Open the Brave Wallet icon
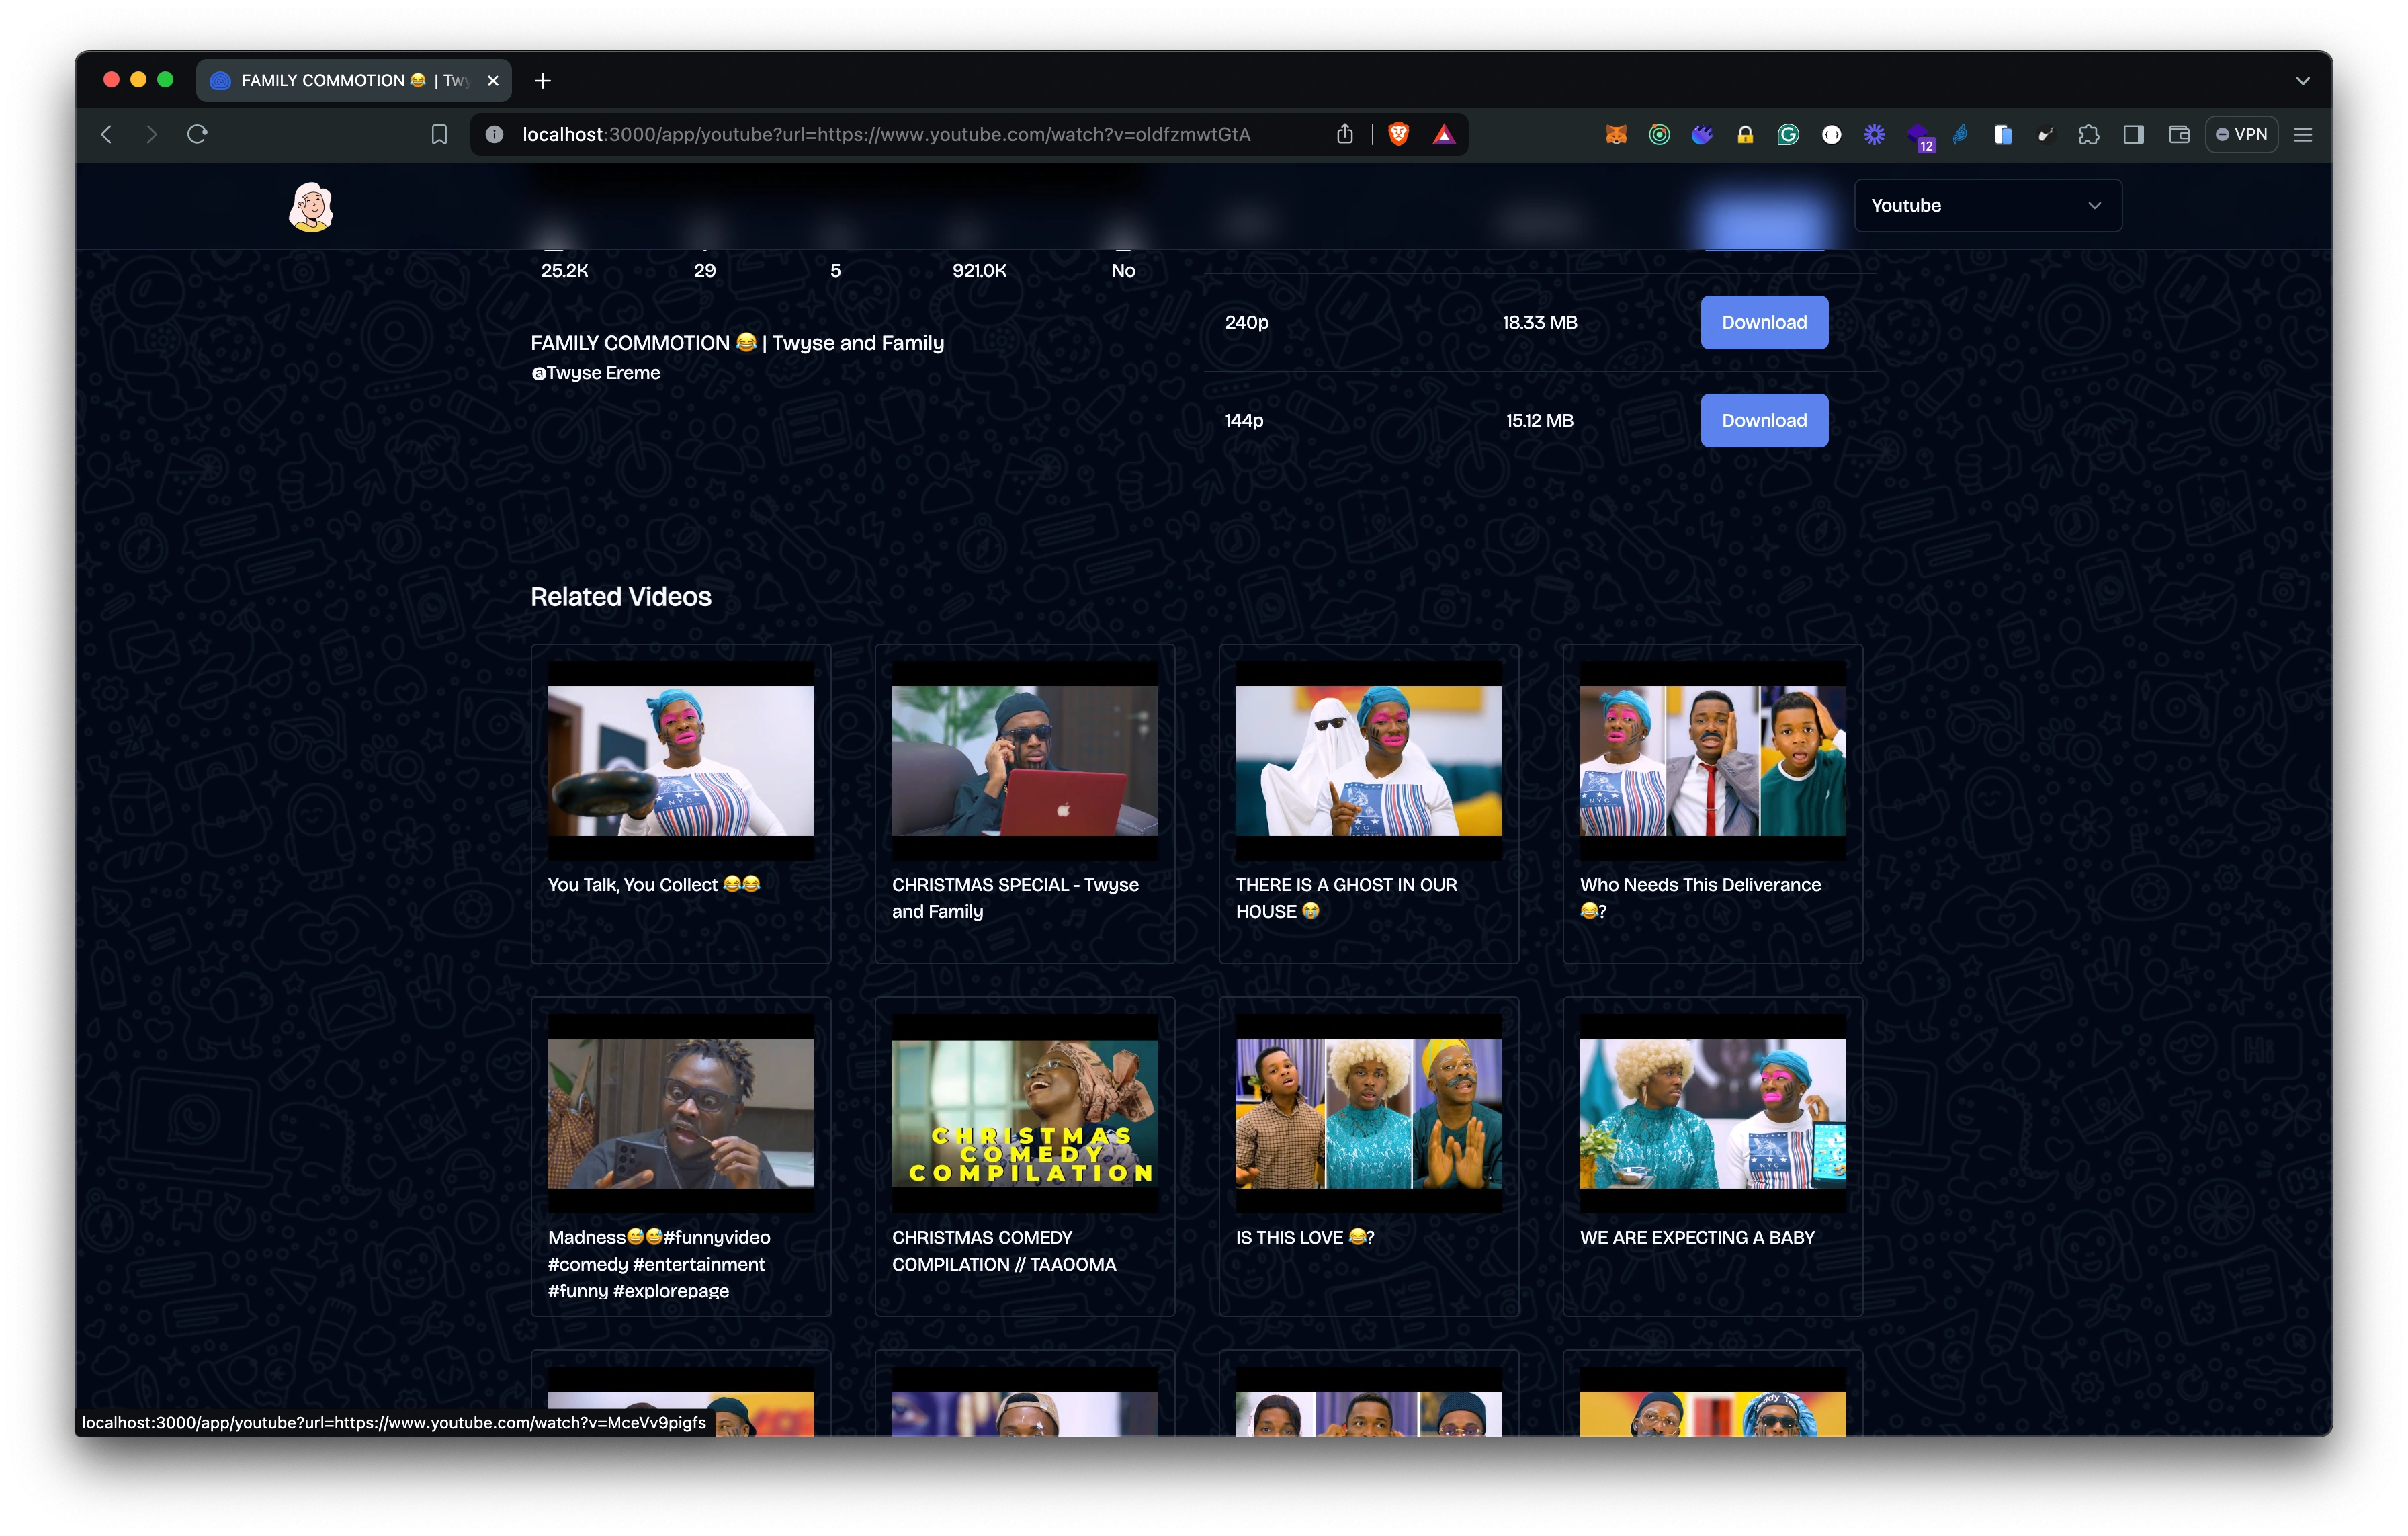 (x=2179, y=135)
